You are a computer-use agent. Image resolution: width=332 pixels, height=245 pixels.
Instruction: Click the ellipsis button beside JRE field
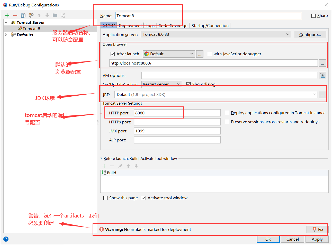click(x=322, y=95)
